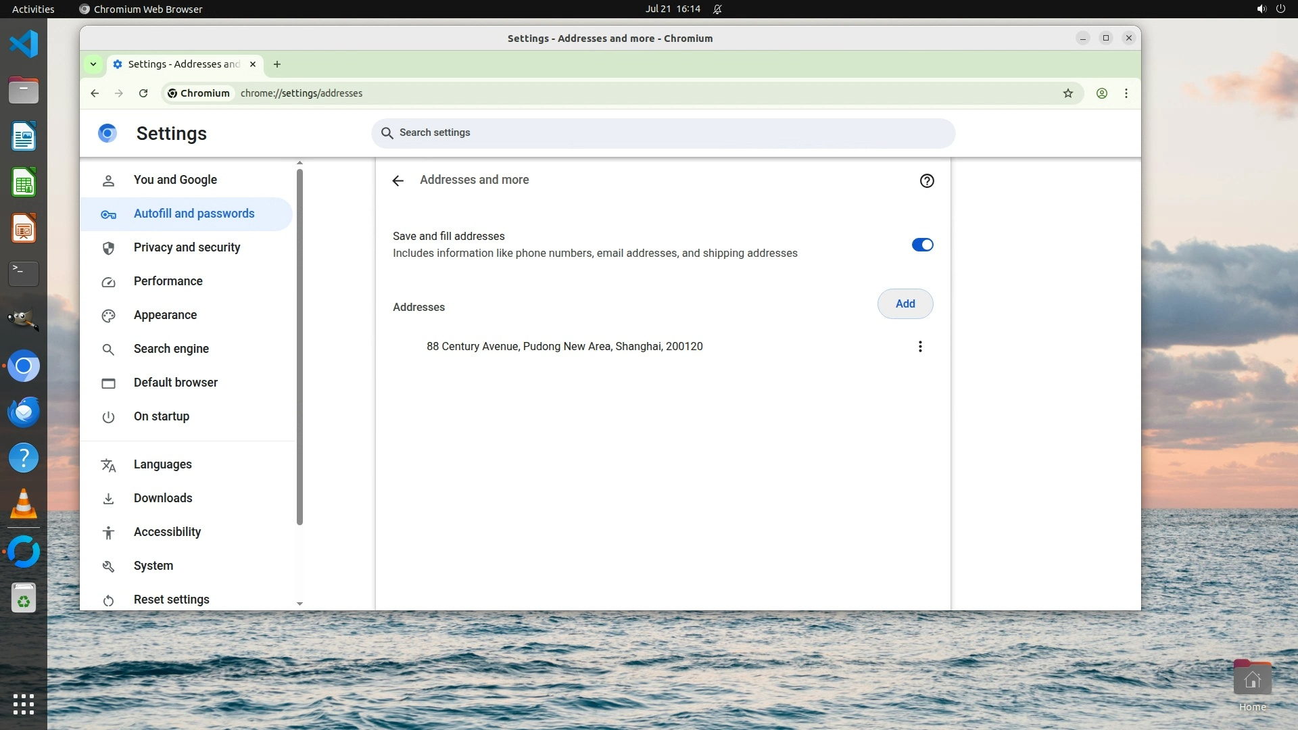Disable Save and fill addresses toggle
The image size is (1298, 730).
coord(922,245)
